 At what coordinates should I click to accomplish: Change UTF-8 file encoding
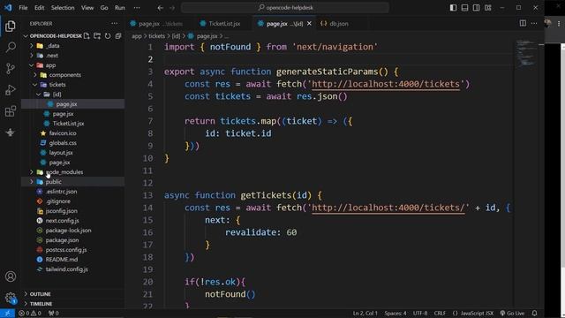tap(420, 314)
